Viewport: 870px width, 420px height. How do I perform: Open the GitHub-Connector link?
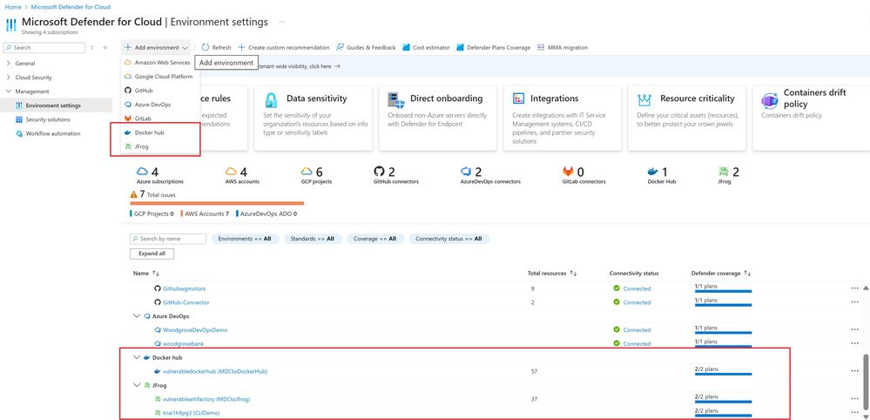click(185, 302)
